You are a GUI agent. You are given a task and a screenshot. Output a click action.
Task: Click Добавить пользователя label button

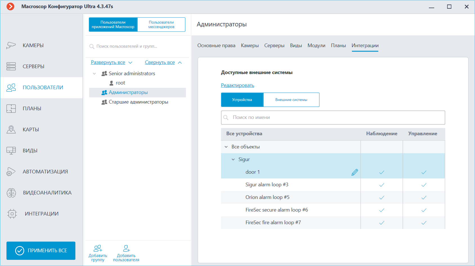tap(126, 258)
